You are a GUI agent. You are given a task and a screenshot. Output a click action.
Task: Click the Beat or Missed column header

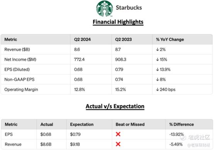coord(130,125)
